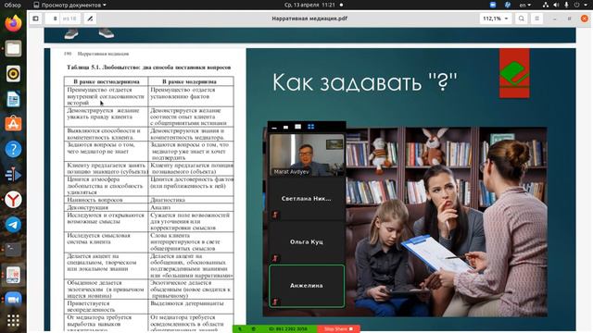Viewport: 593px width, 333px height.
Task: Click the Zoom tray icon in top bar
Action: (493, 5)
